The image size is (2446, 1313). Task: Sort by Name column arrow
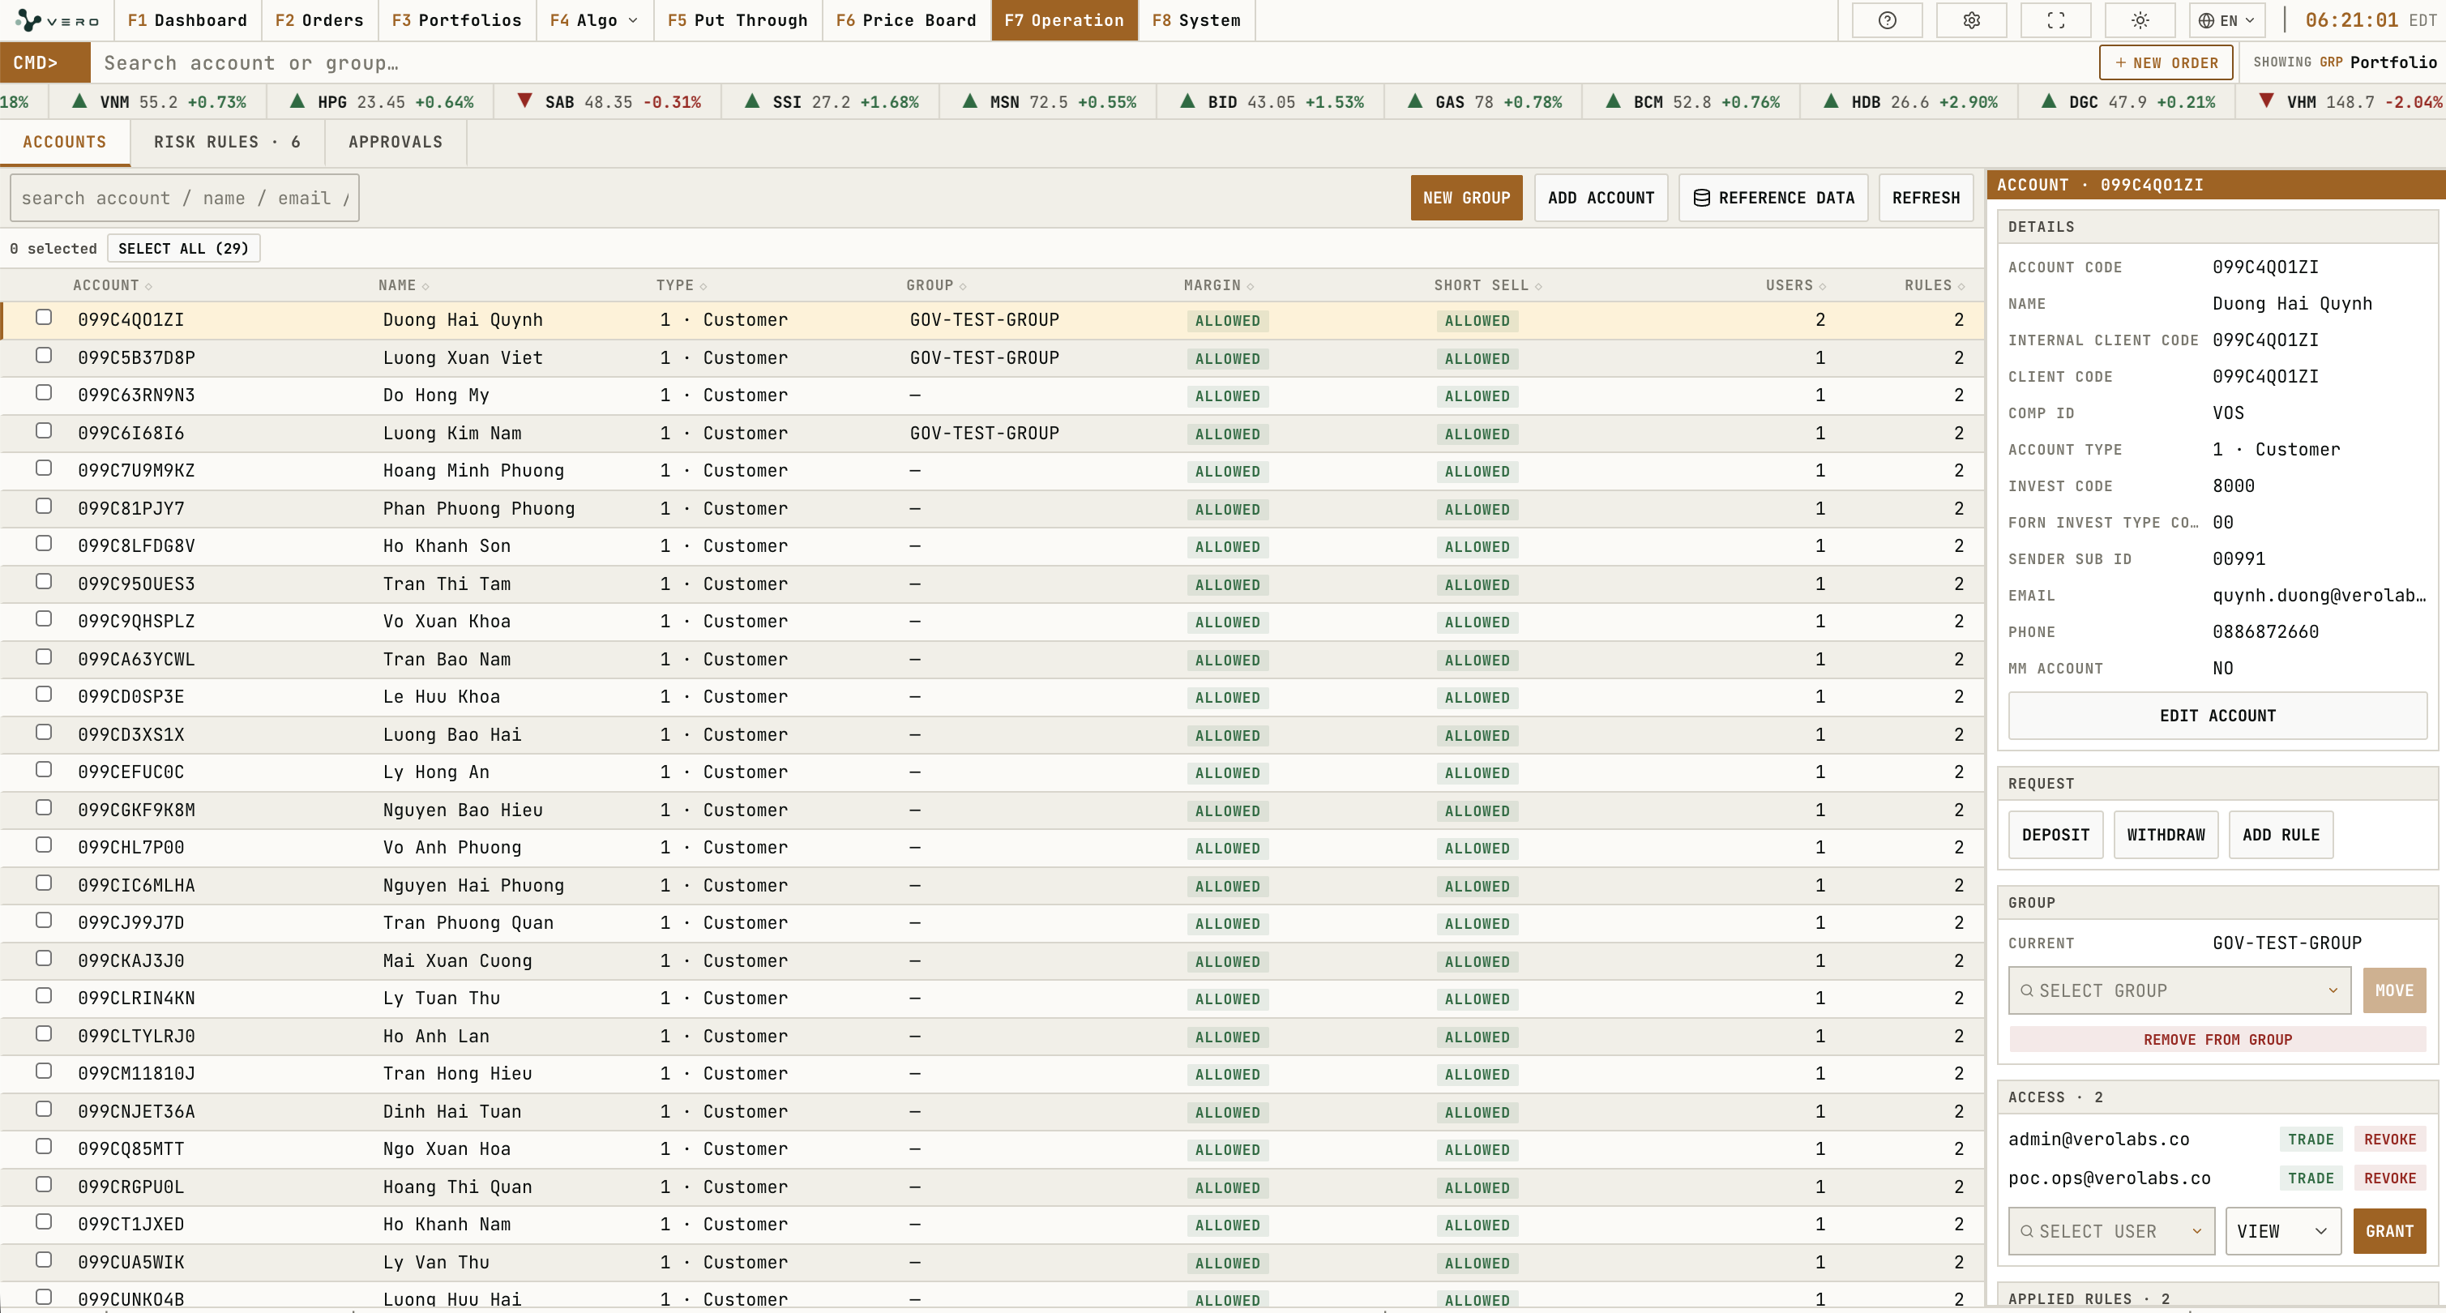pos(425,286)
